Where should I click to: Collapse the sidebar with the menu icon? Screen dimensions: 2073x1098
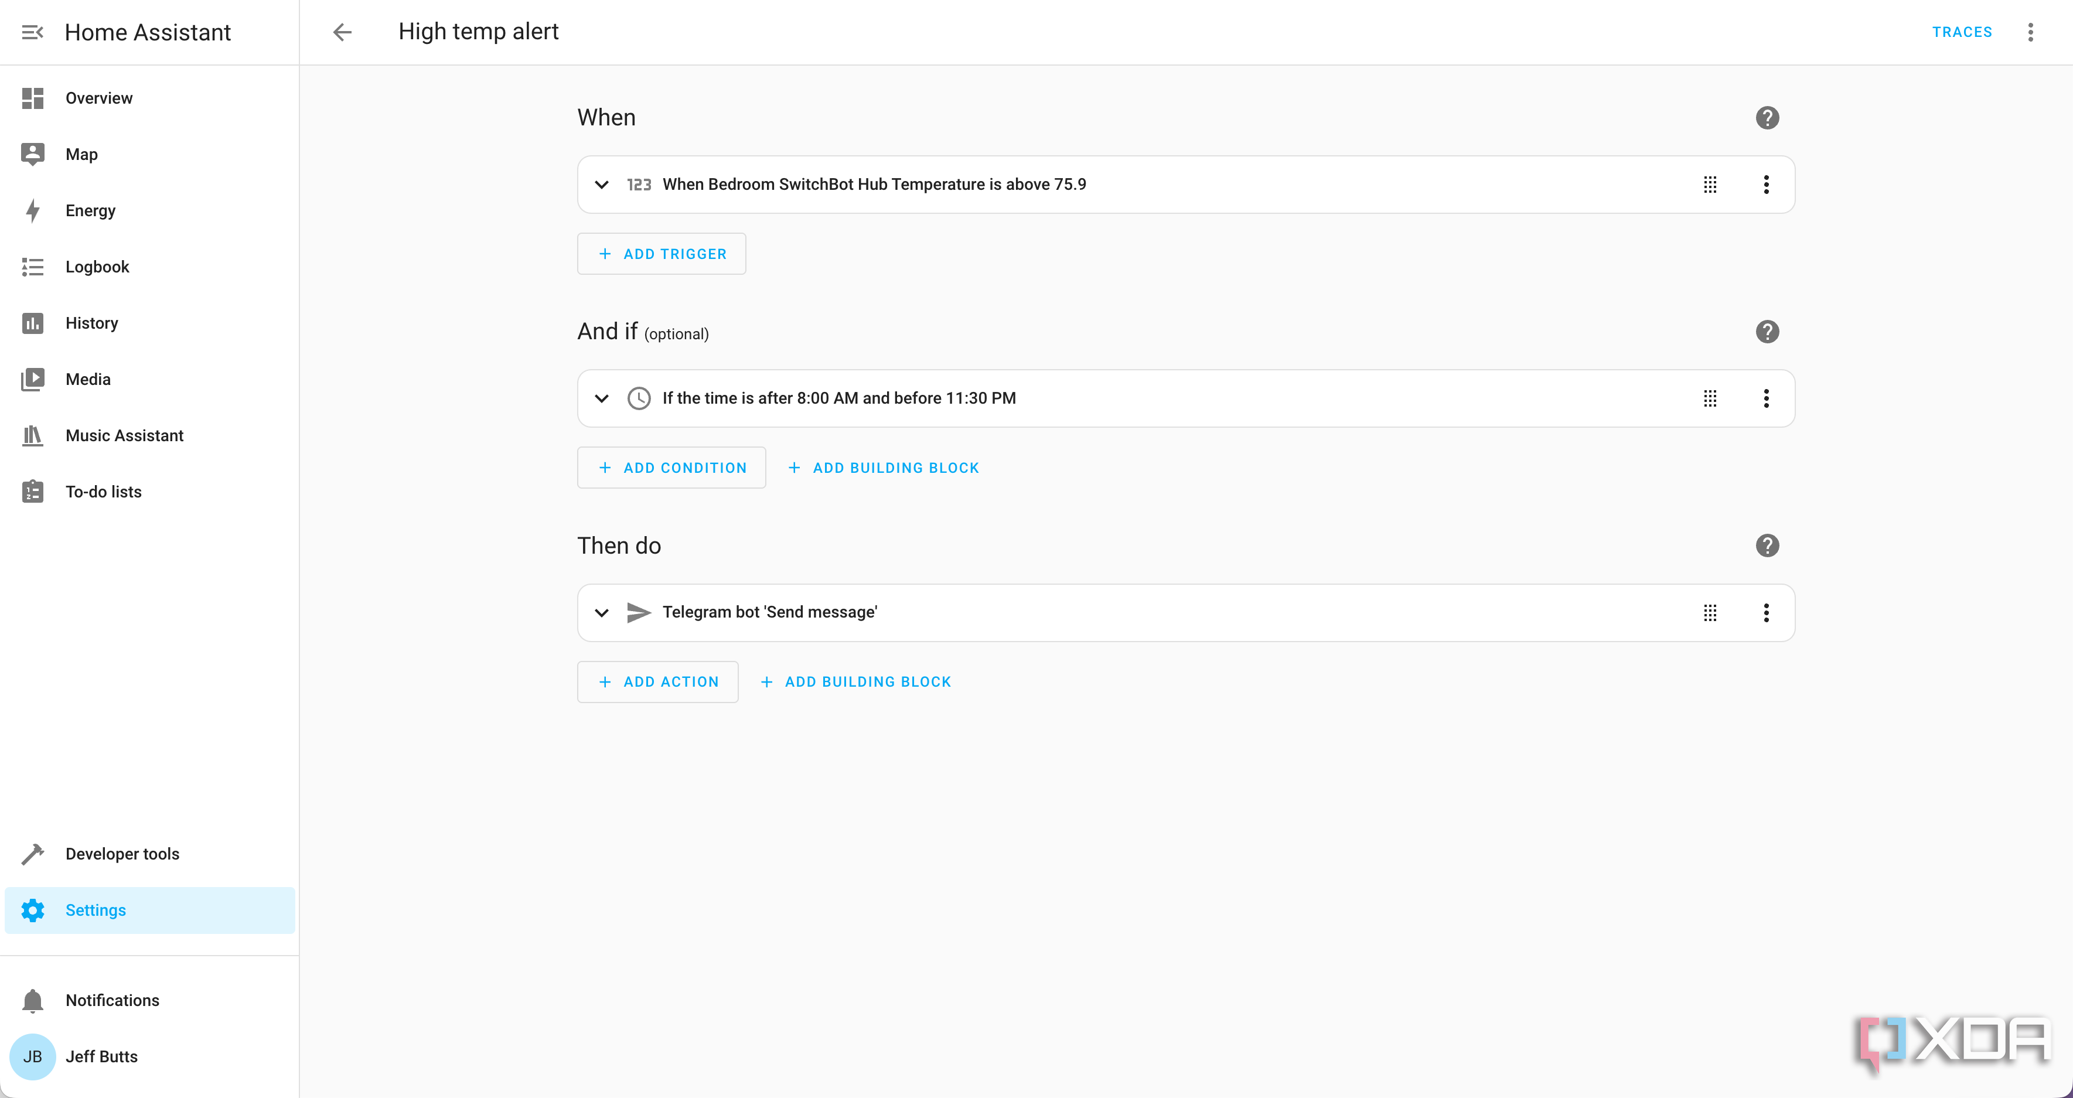coord(32,32)
